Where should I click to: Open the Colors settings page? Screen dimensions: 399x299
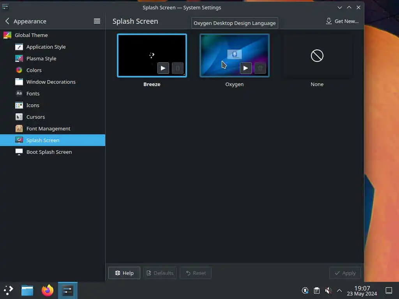(x=53, y=70)
